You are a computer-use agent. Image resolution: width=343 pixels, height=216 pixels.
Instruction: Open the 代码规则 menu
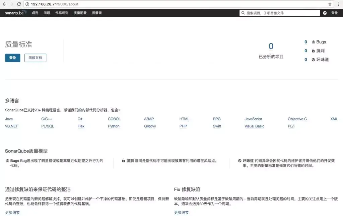click(62, 13)
